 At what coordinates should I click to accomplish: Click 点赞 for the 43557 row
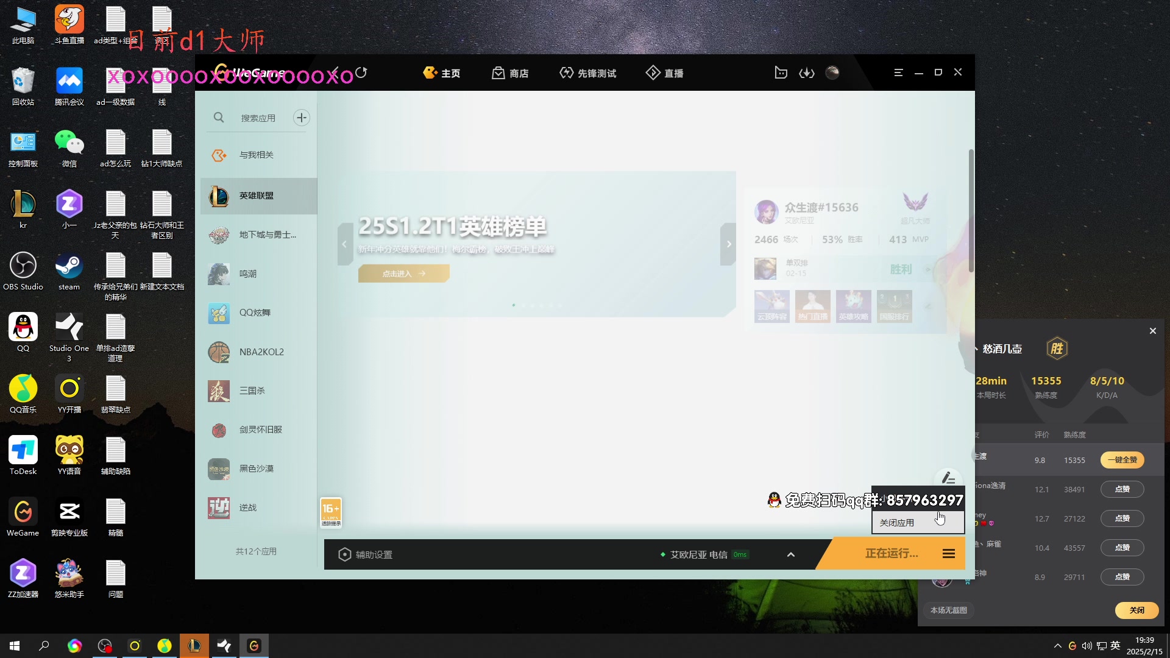[x=1122, y=548]
